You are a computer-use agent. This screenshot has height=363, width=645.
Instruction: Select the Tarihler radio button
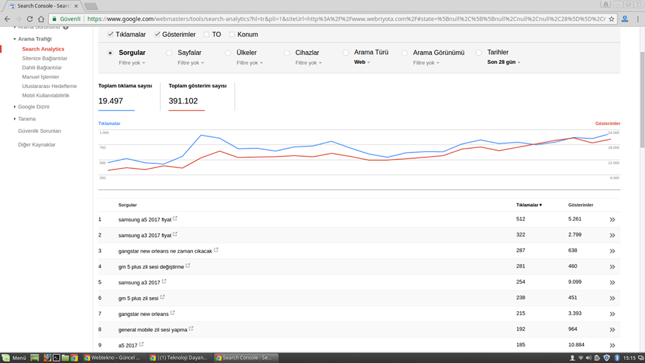pyautogui.click(x=479, y=52)
